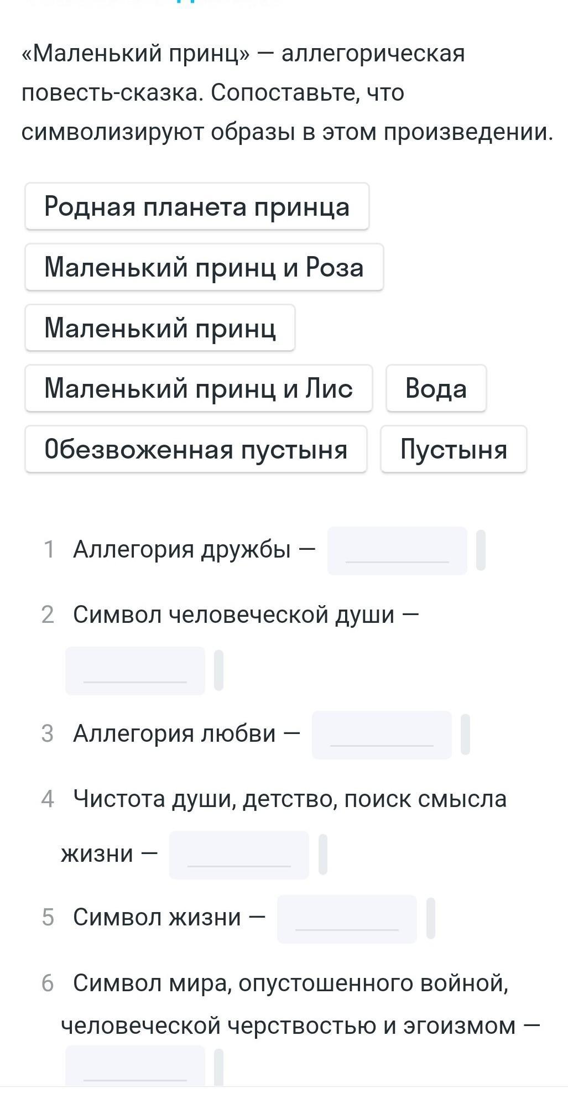Tap the 'Аллегория дружбы' statement text
The image size is (568, 1093).
click(182, 550)
